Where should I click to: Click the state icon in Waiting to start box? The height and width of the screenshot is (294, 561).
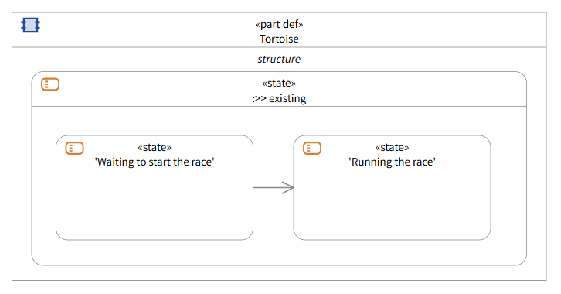(x=74, y=148)
